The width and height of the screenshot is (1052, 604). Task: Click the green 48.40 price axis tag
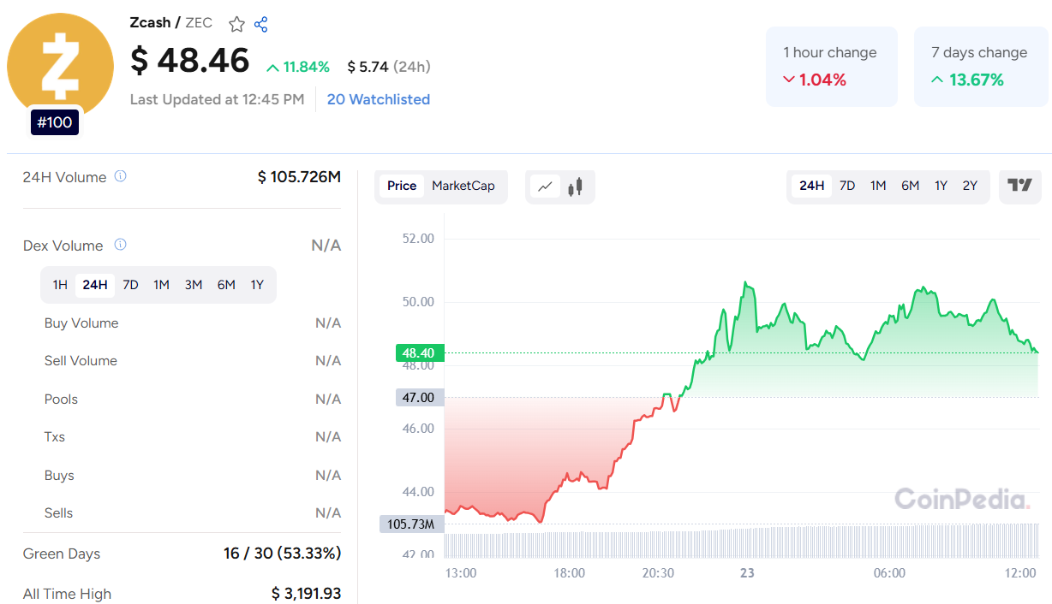click(420, 352)
